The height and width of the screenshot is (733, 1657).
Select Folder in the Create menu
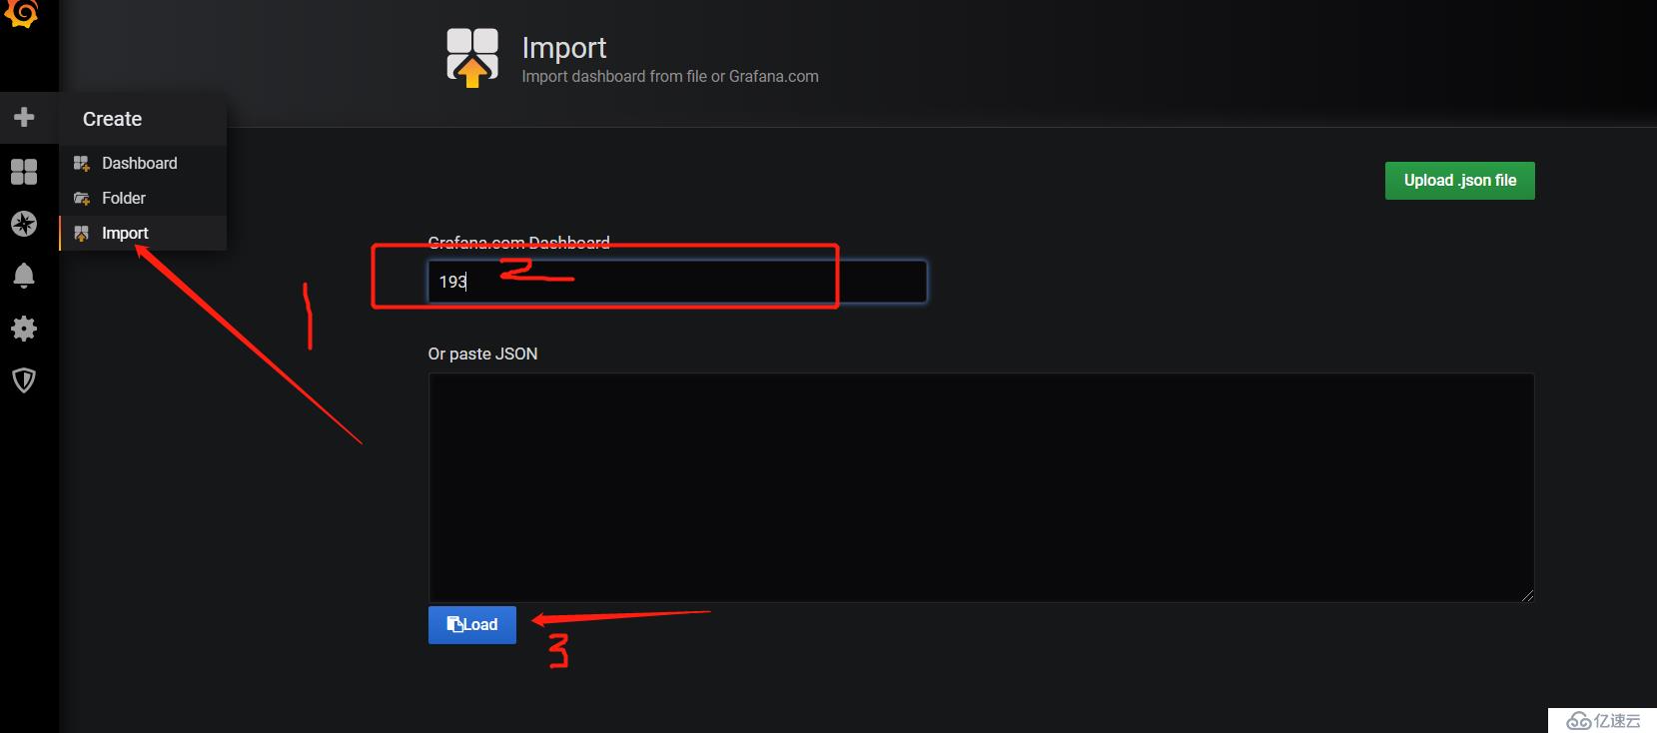143,198
